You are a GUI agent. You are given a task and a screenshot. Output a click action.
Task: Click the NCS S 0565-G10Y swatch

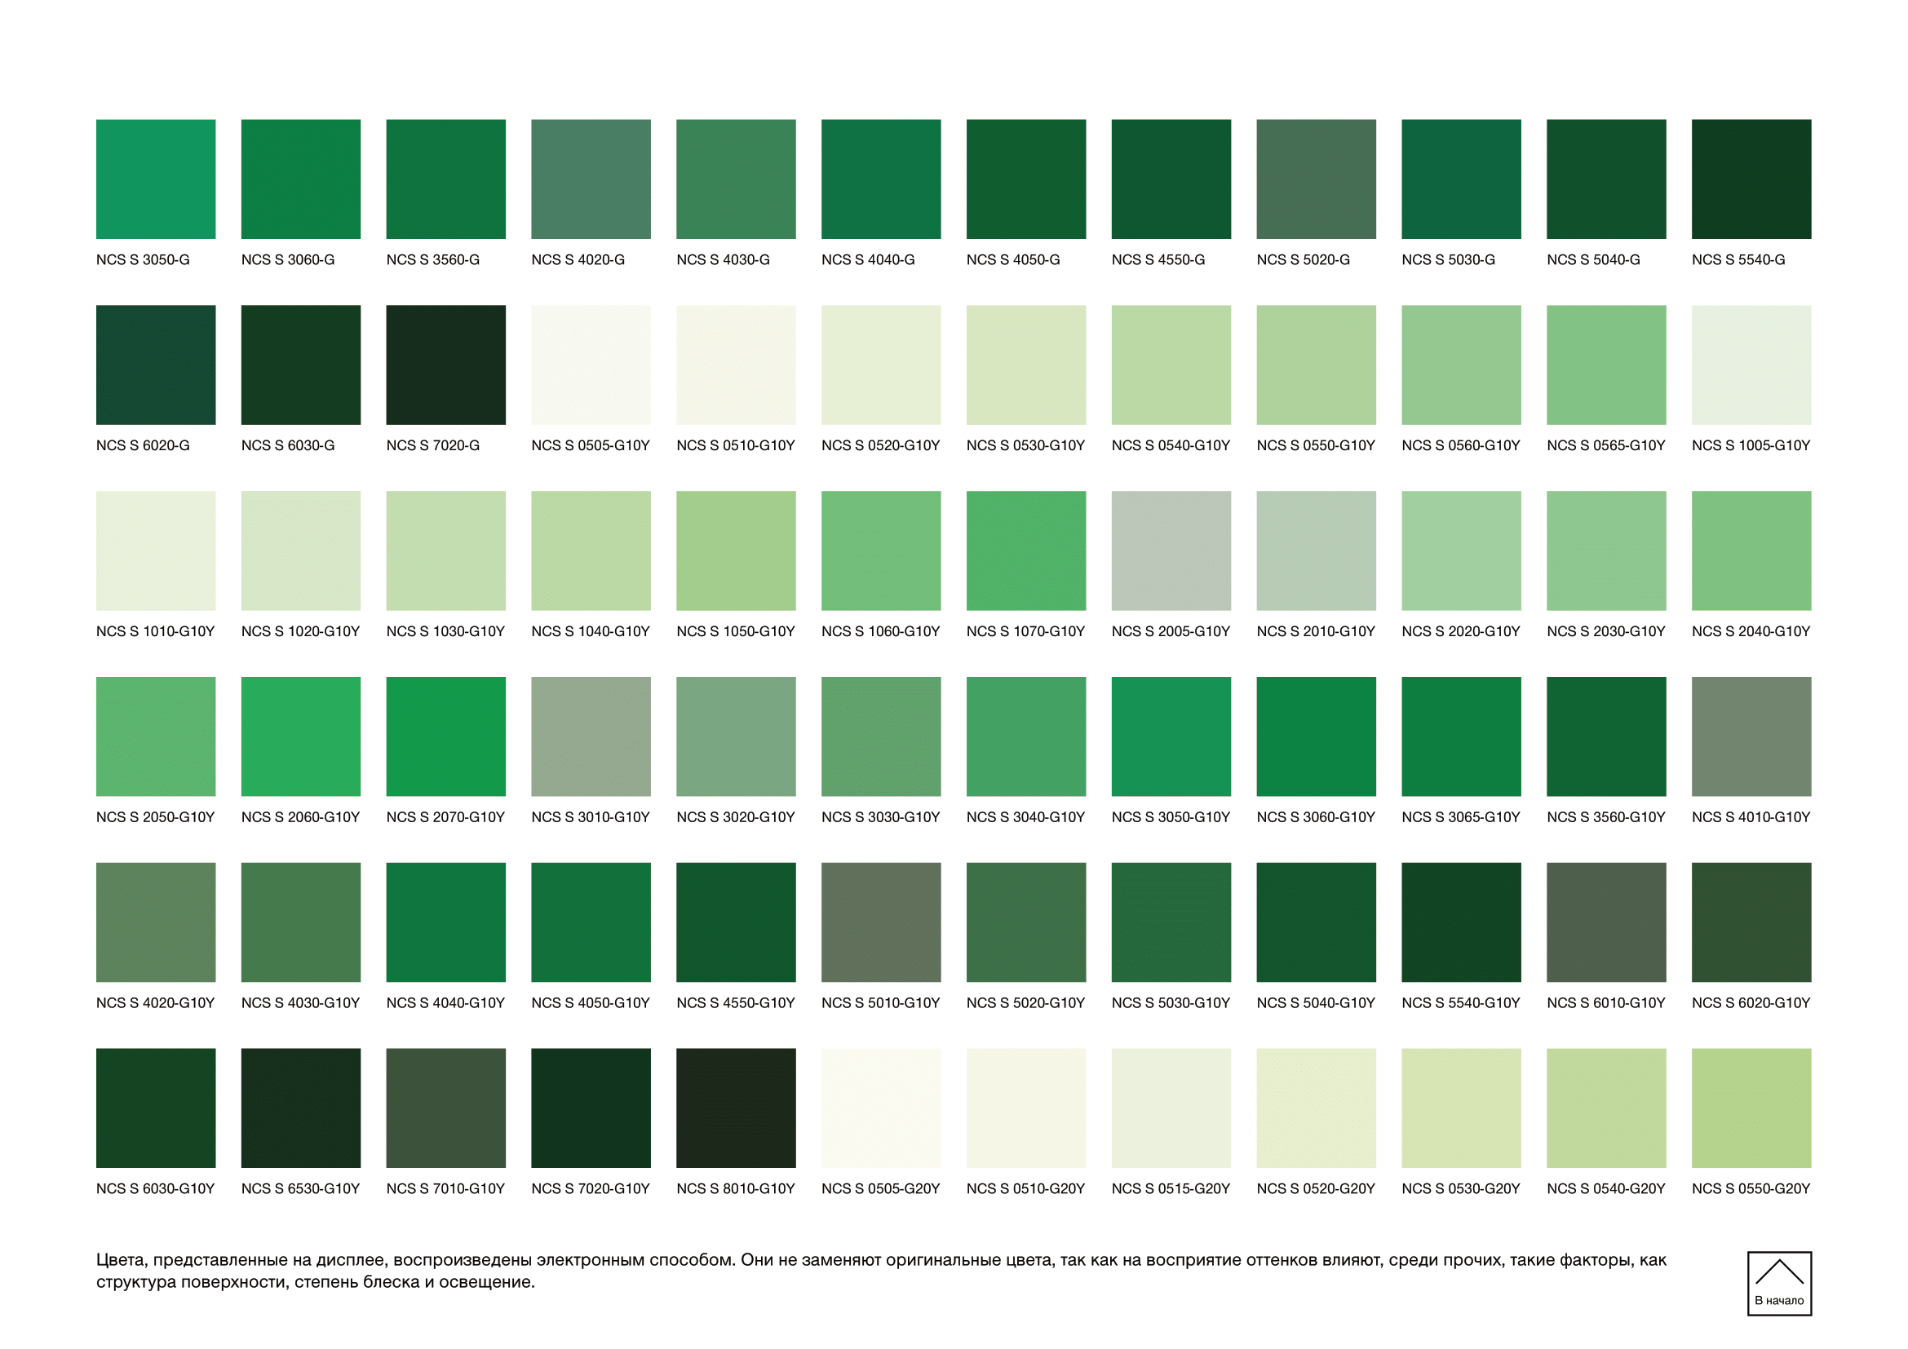[1606, 365]
